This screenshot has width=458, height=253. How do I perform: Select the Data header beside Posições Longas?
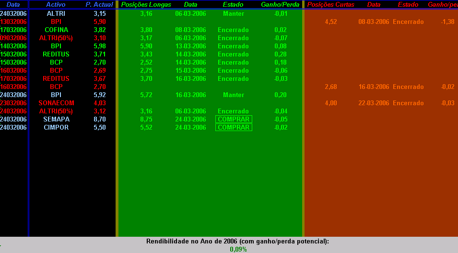pos(190,4)
